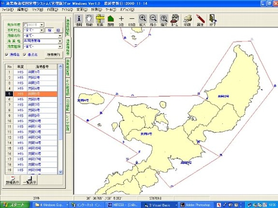Open the 漁業種類 dropdown
Image resolution: width=278 pixels, height=208 pixels.
[x=60, y=47]
